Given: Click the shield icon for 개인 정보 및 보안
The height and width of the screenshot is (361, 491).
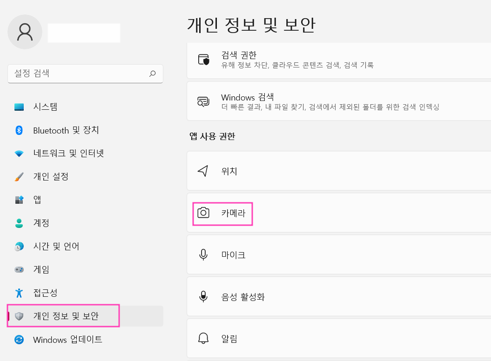Looking at the screenshot, I should [x=19, y=316].
